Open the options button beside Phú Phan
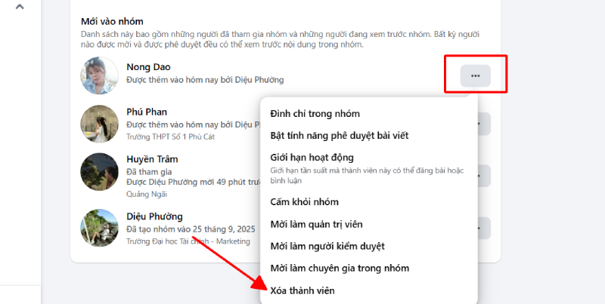Screen dimensions: 605x304 pos(484,124)
